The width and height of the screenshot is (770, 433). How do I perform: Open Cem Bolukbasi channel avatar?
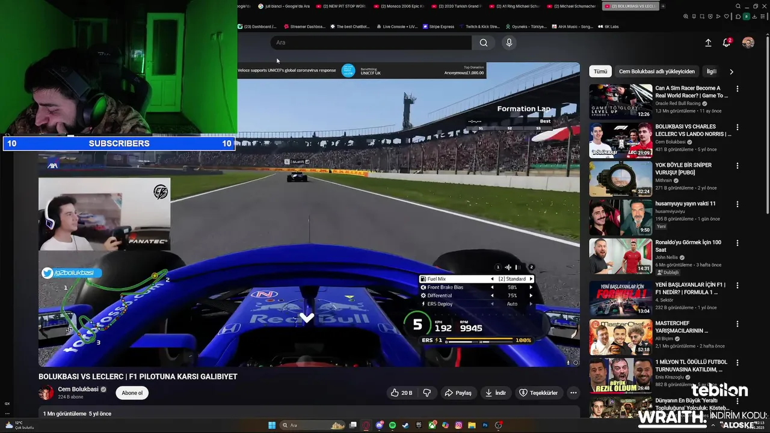pyautogui.click(x=46, y=393)
